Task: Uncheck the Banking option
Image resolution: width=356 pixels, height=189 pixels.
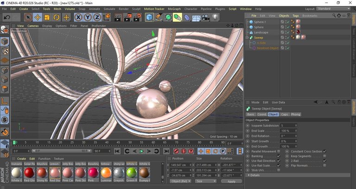Action: coord(279,156)
